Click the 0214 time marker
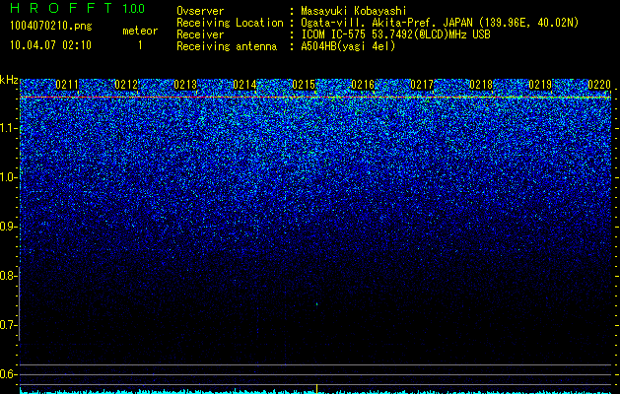This screenshot has height=394, width=620. (244, 85)
